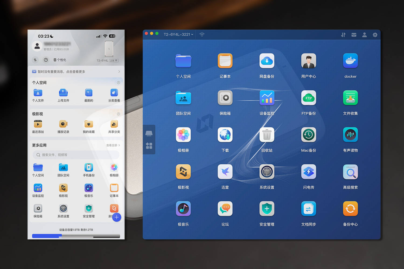Image resolution: width=404 pixels, height=269 pixels.
Task: Tap the question mark help icon near 个性化
Action: coord(46,60)
